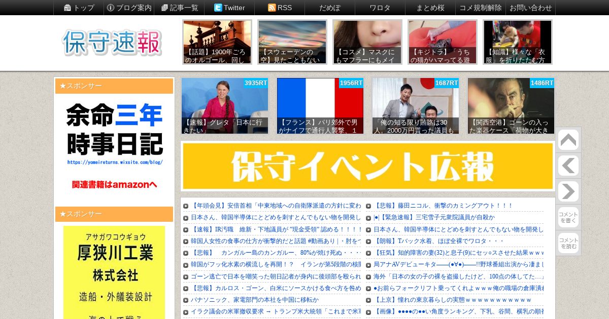Image resolution: width=609 pixels, height=319 pixels.
Task: Open 海外 日本の女の子の裸を盗撮 link
Action: tap(458, 276)
